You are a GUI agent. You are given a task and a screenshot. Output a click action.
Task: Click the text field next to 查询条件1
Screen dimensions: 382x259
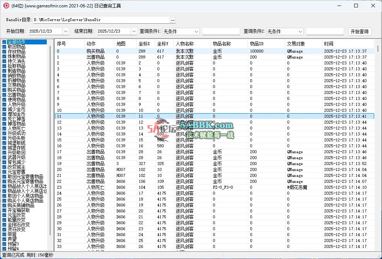(222, 31)
